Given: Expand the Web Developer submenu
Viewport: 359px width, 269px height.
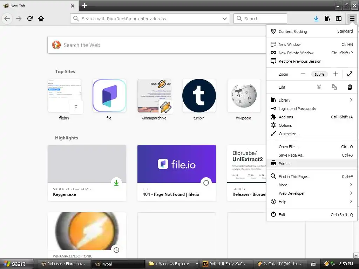Looking at the screenshot, I should coord(312,193).
